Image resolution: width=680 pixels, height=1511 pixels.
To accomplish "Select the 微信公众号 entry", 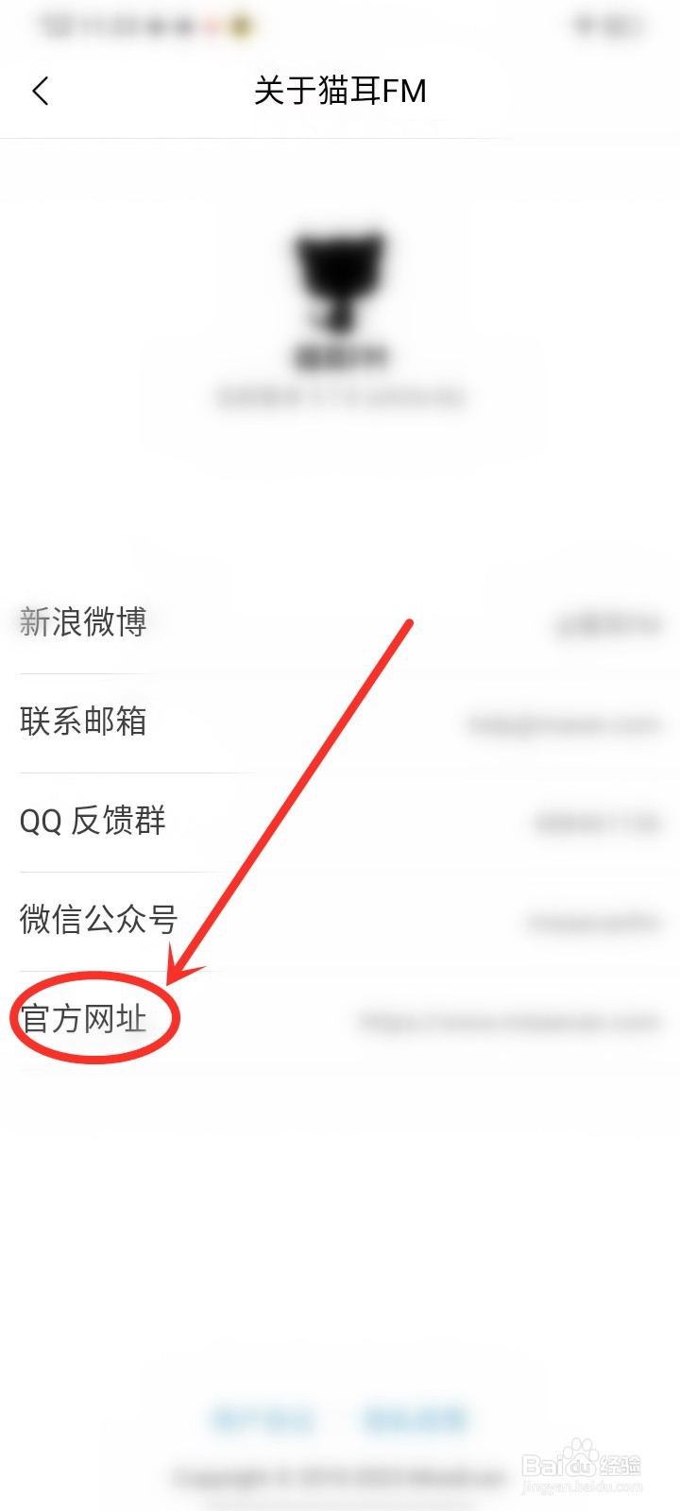I will (x=340, y=921).
